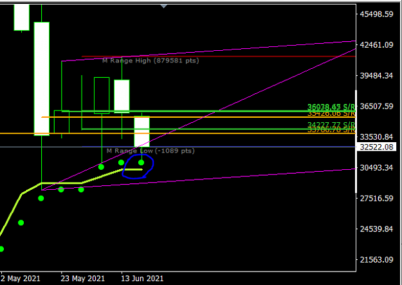
Task: Select the blue M Range Low horizontal line
Action: 219,147
